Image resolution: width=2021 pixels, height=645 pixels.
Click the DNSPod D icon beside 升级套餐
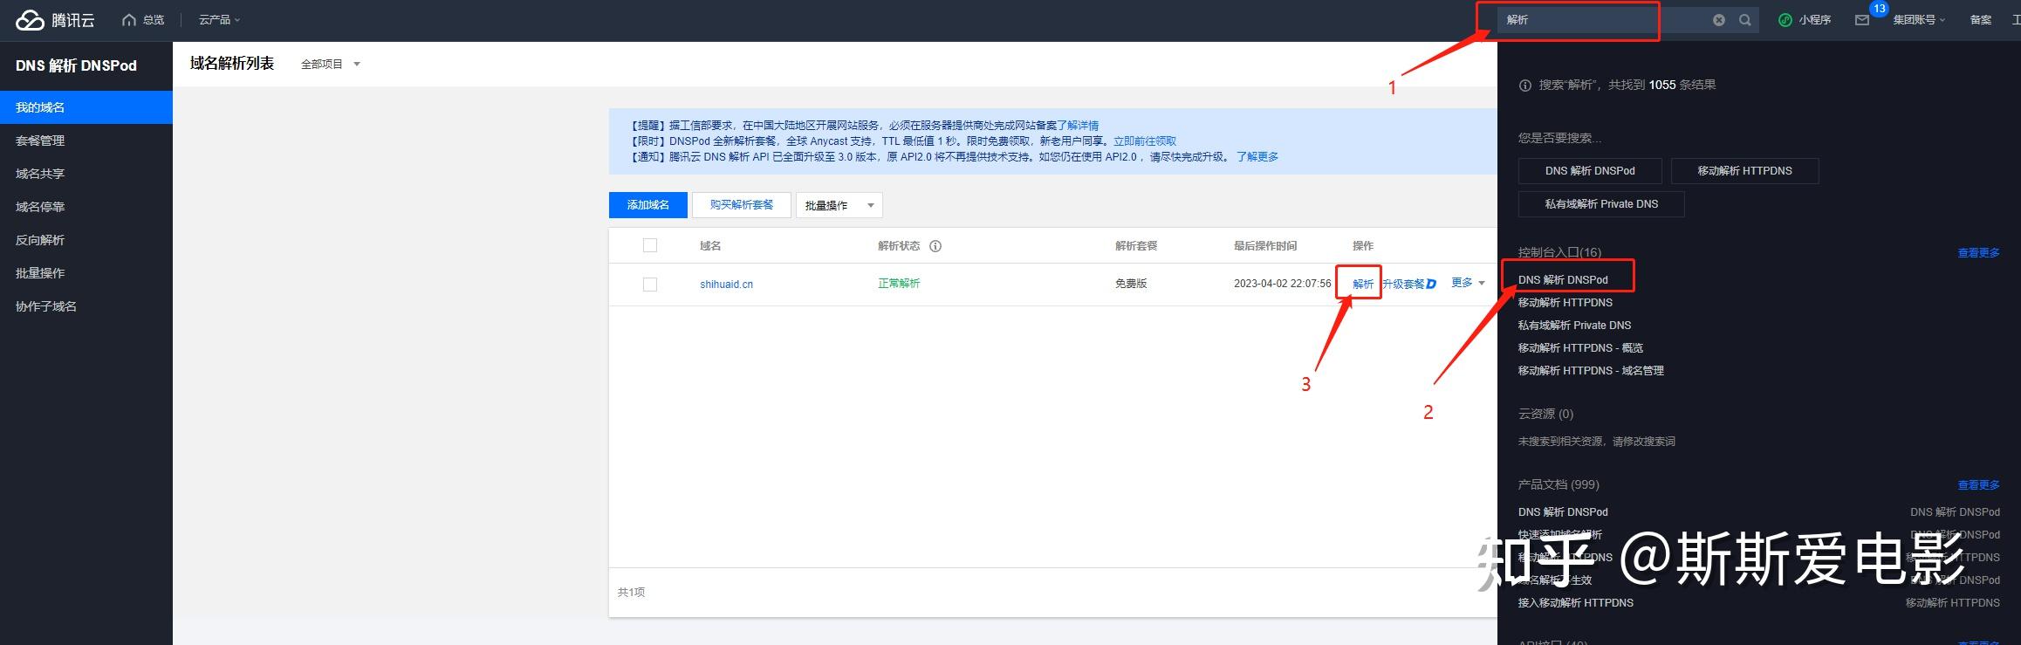coord(1431,285)
